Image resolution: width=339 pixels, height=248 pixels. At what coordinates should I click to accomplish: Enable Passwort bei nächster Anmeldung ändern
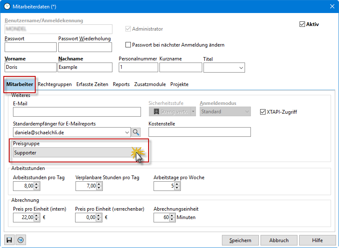pyautogui.click(x=128, y=45)
